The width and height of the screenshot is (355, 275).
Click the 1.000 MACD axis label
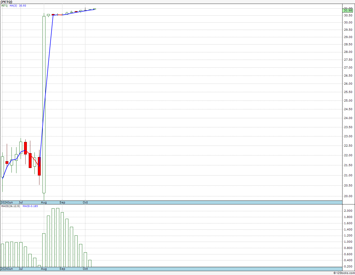pyautogui.click(x=348, y=242)
